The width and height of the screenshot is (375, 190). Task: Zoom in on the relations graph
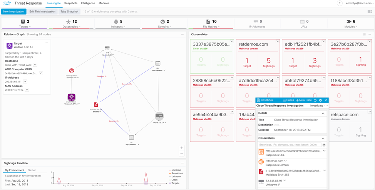[182, 148]
